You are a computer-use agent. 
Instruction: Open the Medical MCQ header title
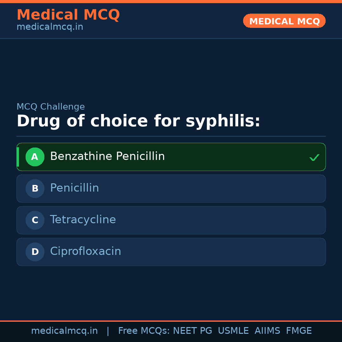68,15
